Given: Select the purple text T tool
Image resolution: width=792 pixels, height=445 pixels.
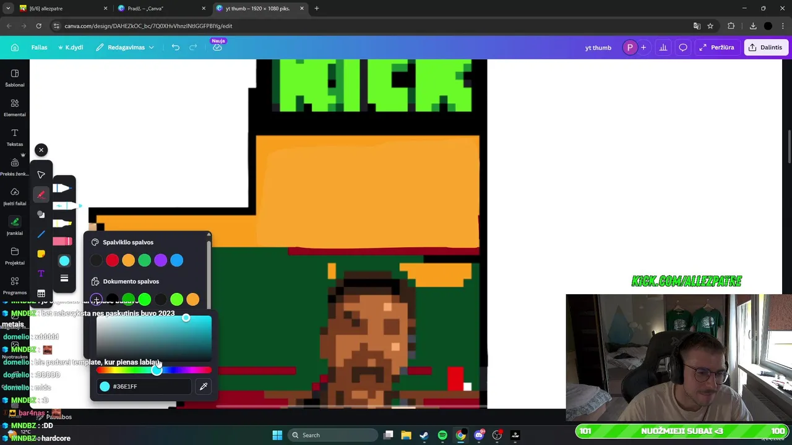Looking at the screenshot, I should pos(41,274).
